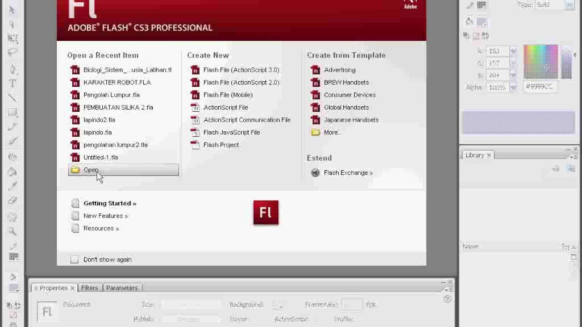Select the Eyedropper tool
582x327 pixels.
(x=12, y=186)
